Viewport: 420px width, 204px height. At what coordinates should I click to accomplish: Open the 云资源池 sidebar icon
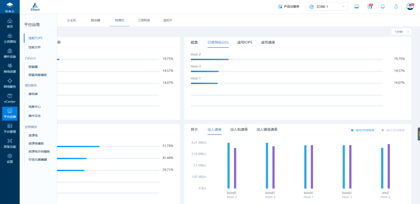[x=10, y=36]
